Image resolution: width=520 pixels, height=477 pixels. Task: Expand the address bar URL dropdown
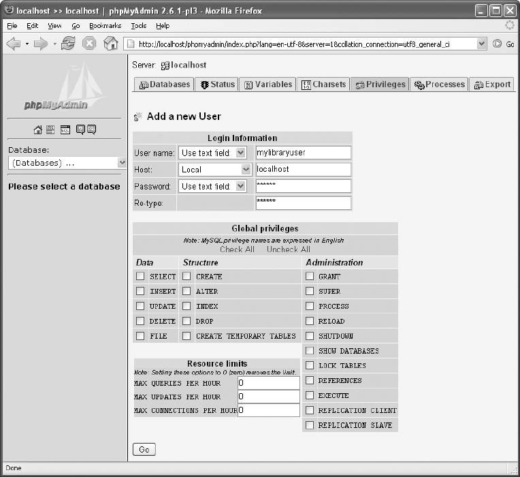(481, 44)
